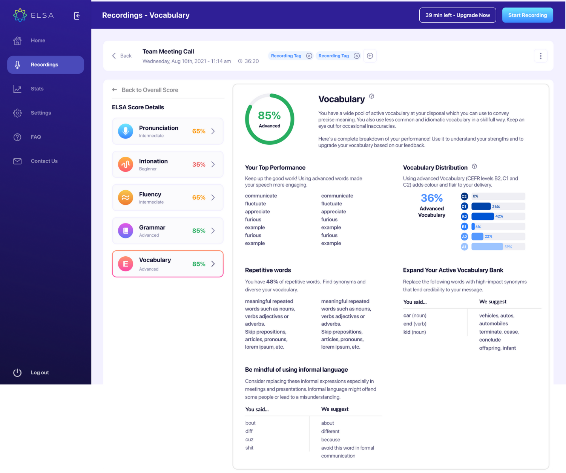Click the 85% Vocabulary progress ring
566x473 pixels.
pyautogui.click(x=269, y=119)
